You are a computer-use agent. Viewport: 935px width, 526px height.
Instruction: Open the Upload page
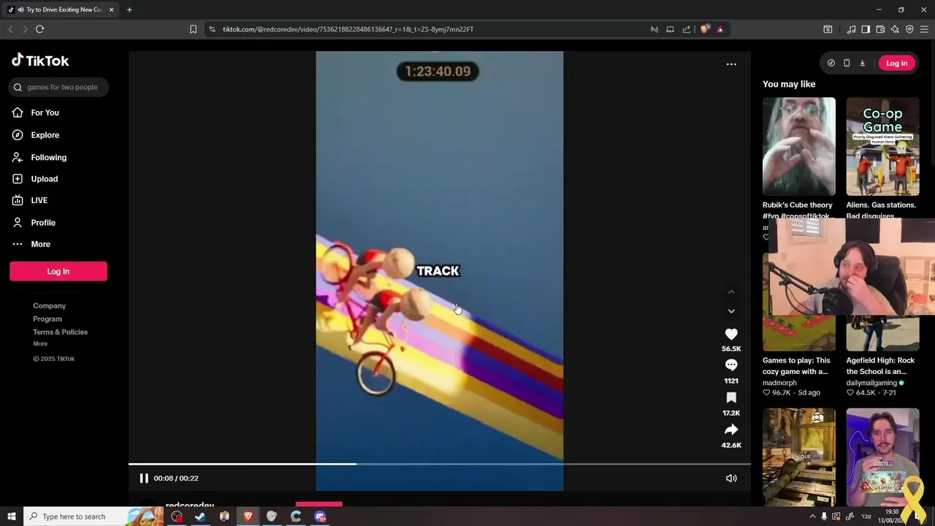(x=44, y=179)
